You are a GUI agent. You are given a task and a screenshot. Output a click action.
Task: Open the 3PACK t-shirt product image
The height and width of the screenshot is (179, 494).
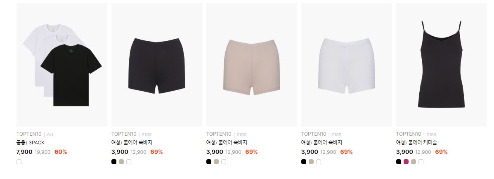tap(62, 65)
